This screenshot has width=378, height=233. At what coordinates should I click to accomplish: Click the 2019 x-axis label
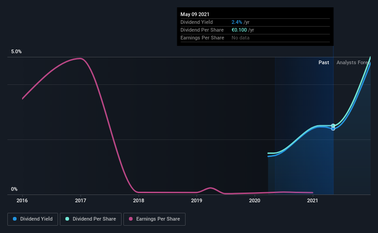[x=197, y=200]
